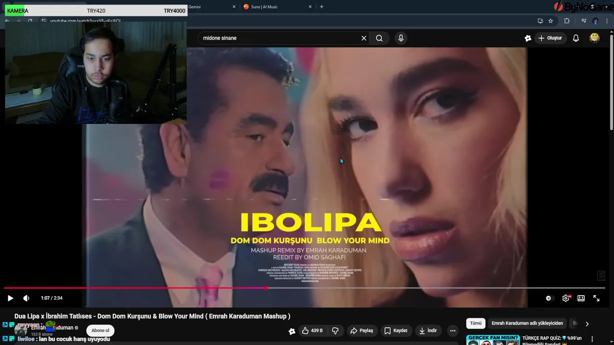Close the Suno AI Music tab
Image resolution: width=614 pixels, height=345 pixels.
pyautogui.click(x=310, y=7)
